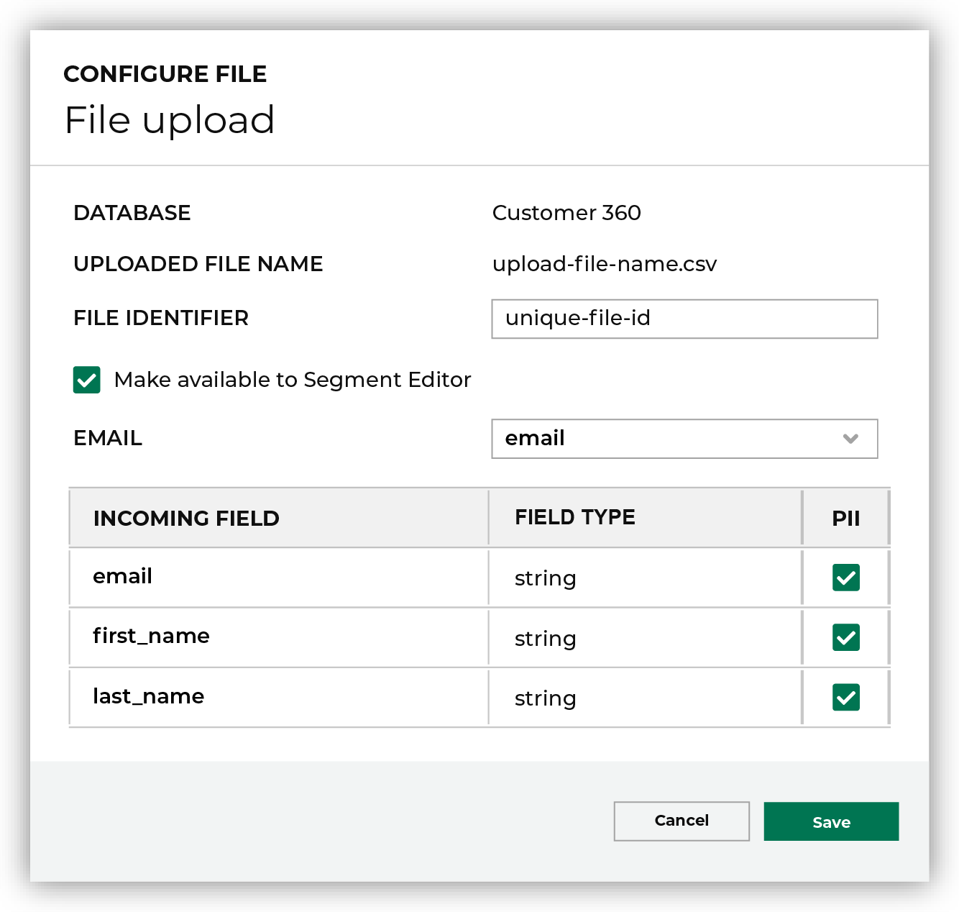This screenshot has height=912, width=959.
Task: Open the Email field dropdown
Action: click(x=684, y=439)
